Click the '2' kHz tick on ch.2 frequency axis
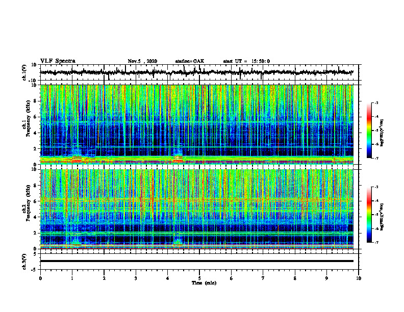Screen dimensions: 404x312 [x=35, y=233]
